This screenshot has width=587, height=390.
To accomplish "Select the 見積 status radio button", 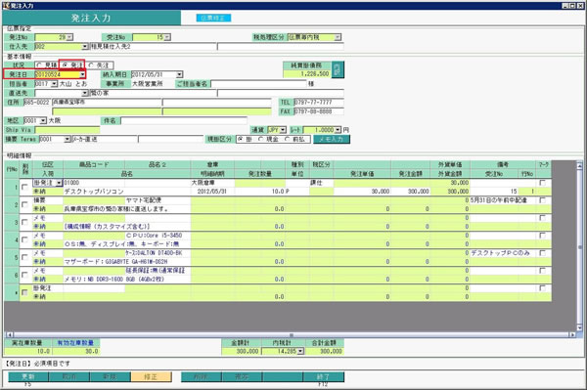I will point(40,65).
